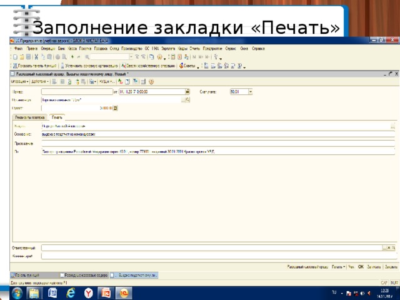Open the Зарплата menu

[168, 49]
